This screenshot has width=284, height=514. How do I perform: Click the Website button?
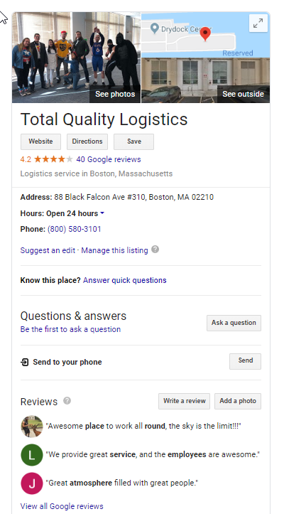click(x=40, y=141)
